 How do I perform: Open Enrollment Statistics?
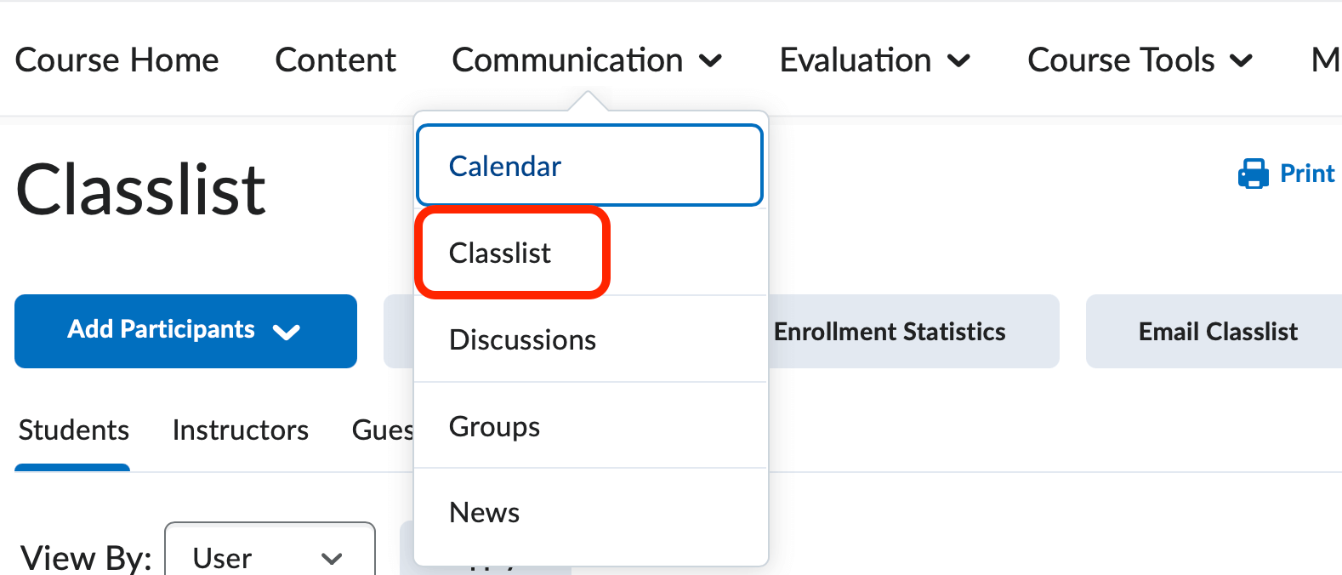889,331
